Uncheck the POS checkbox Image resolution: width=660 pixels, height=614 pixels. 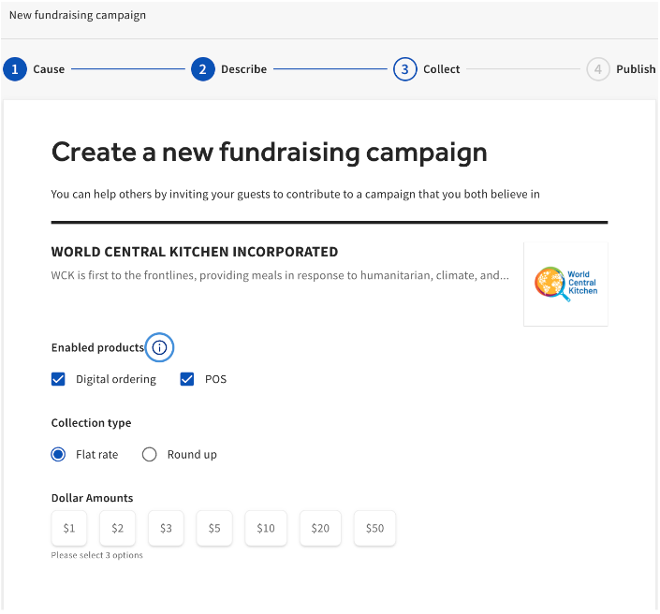[187, 379]
